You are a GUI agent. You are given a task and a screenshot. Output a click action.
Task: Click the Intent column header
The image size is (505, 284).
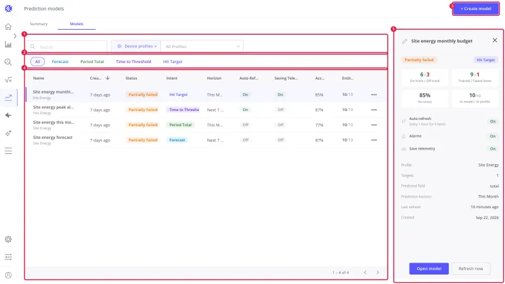[x=172, y=78]
